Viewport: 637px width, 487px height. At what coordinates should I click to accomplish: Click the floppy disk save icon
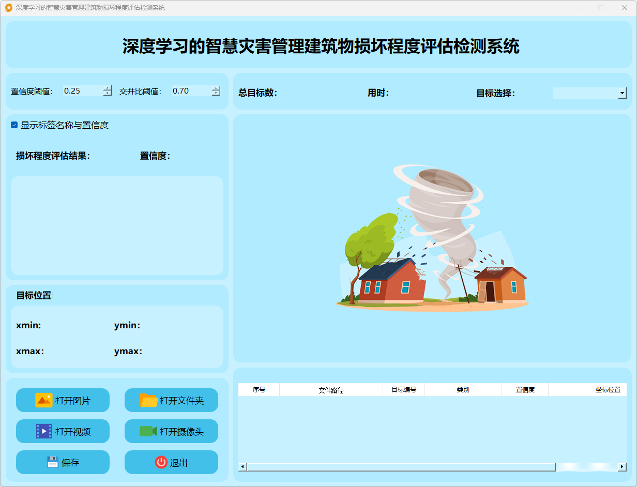point(52,462)
